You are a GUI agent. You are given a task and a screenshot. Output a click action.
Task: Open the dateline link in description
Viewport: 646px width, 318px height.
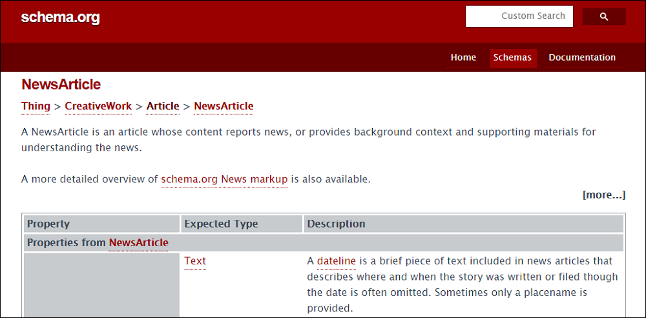coord(336,261)
